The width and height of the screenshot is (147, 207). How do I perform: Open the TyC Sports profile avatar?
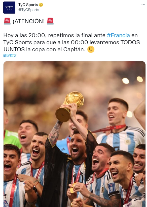pos(9,8)
